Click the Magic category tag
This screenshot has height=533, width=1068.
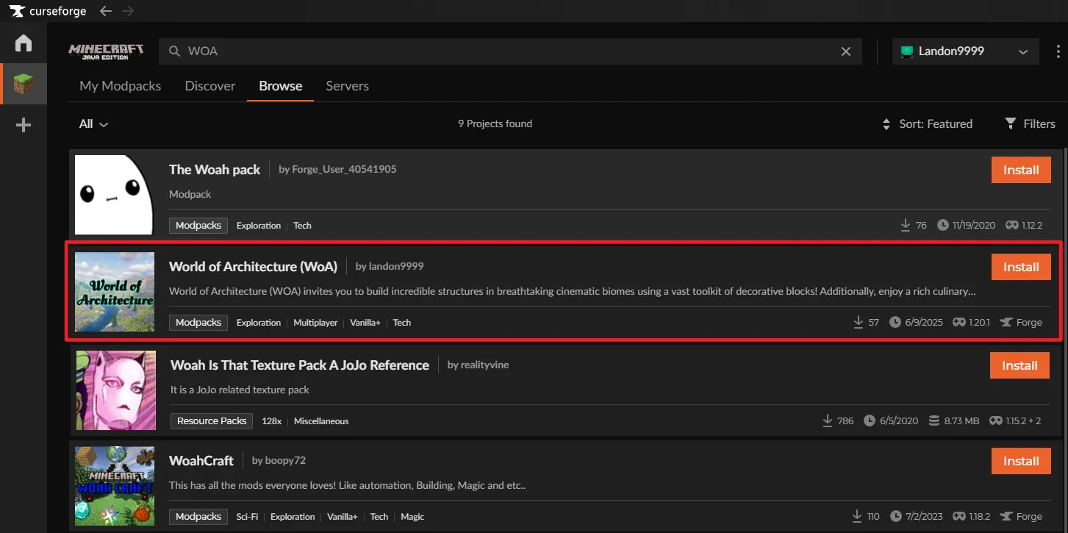(412, 517)
